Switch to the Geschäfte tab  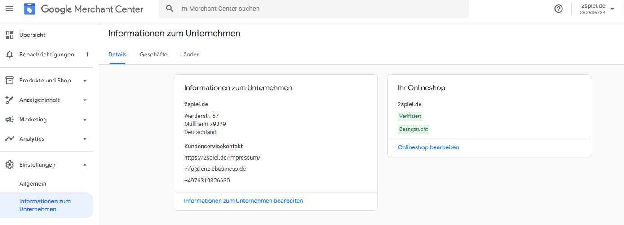coord(153,55)
